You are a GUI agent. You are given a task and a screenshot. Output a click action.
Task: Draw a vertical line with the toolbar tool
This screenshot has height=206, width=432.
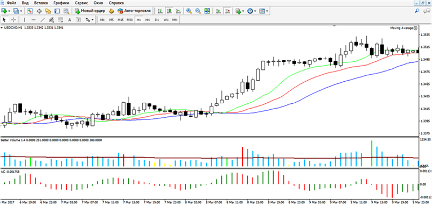pos(24,20)
